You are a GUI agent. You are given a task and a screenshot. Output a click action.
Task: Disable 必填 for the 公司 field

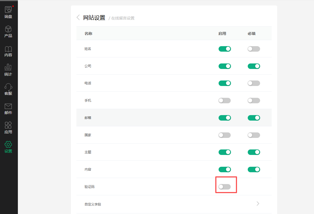coord(254,66)
